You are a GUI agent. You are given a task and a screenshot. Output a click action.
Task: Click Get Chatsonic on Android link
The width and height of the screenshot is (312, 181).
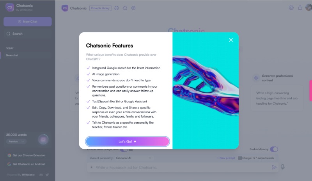[28, 164]
